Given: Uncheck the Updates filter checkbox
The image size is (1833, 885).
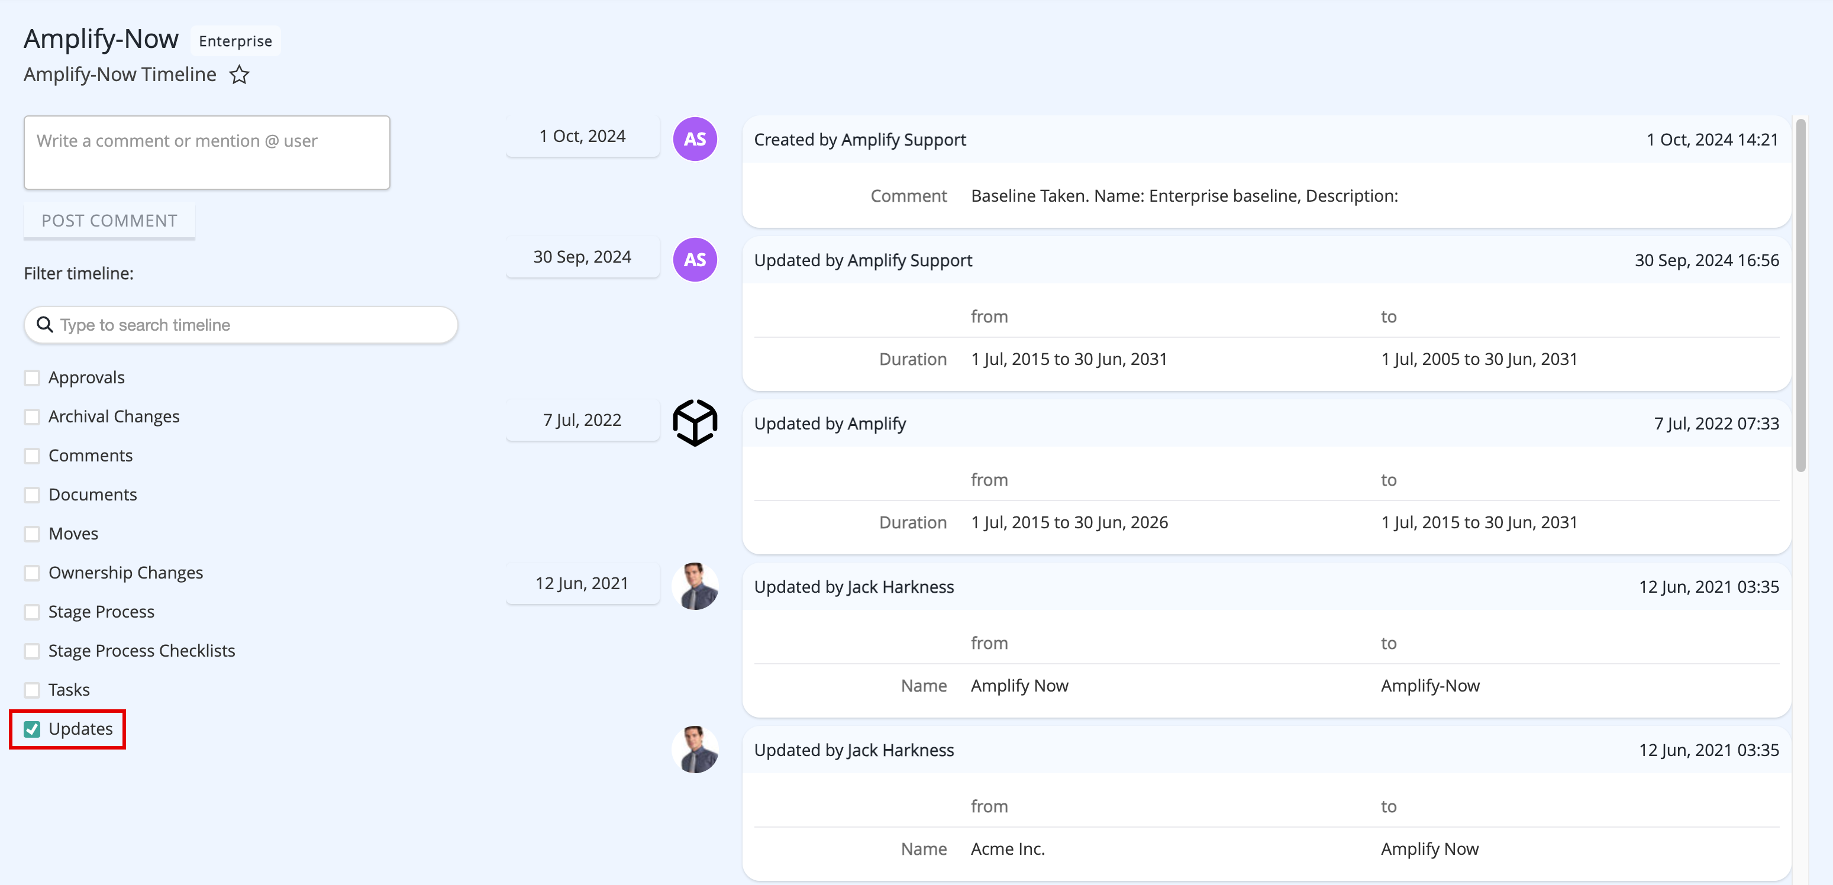Looking at the screenshot, I should pyautogui.click(x=32, y=729).
